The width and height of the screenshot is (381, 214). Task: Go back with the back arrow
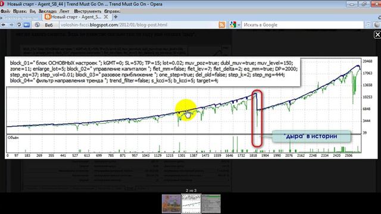(x=4, y=25)
